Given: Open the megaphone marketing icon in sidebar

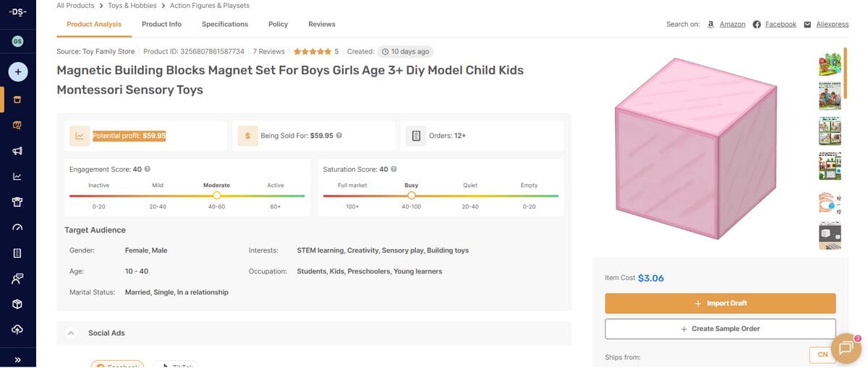Looking at the screenshot, I should (x=18, y=151).
